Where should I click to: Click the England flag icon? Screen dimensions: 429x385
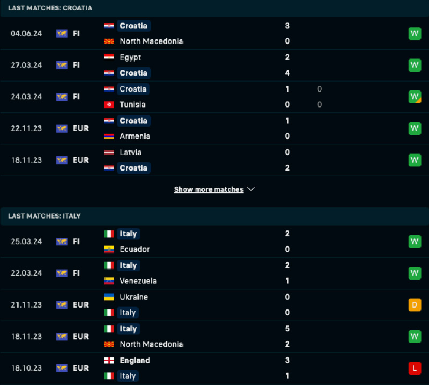(x=109, y=360)
